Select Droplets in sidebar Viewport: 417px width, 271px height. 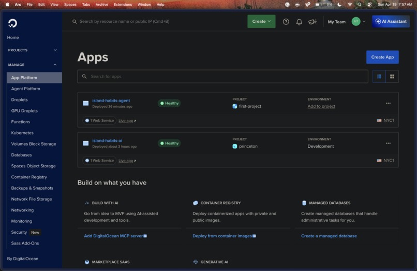pos(19,99)
